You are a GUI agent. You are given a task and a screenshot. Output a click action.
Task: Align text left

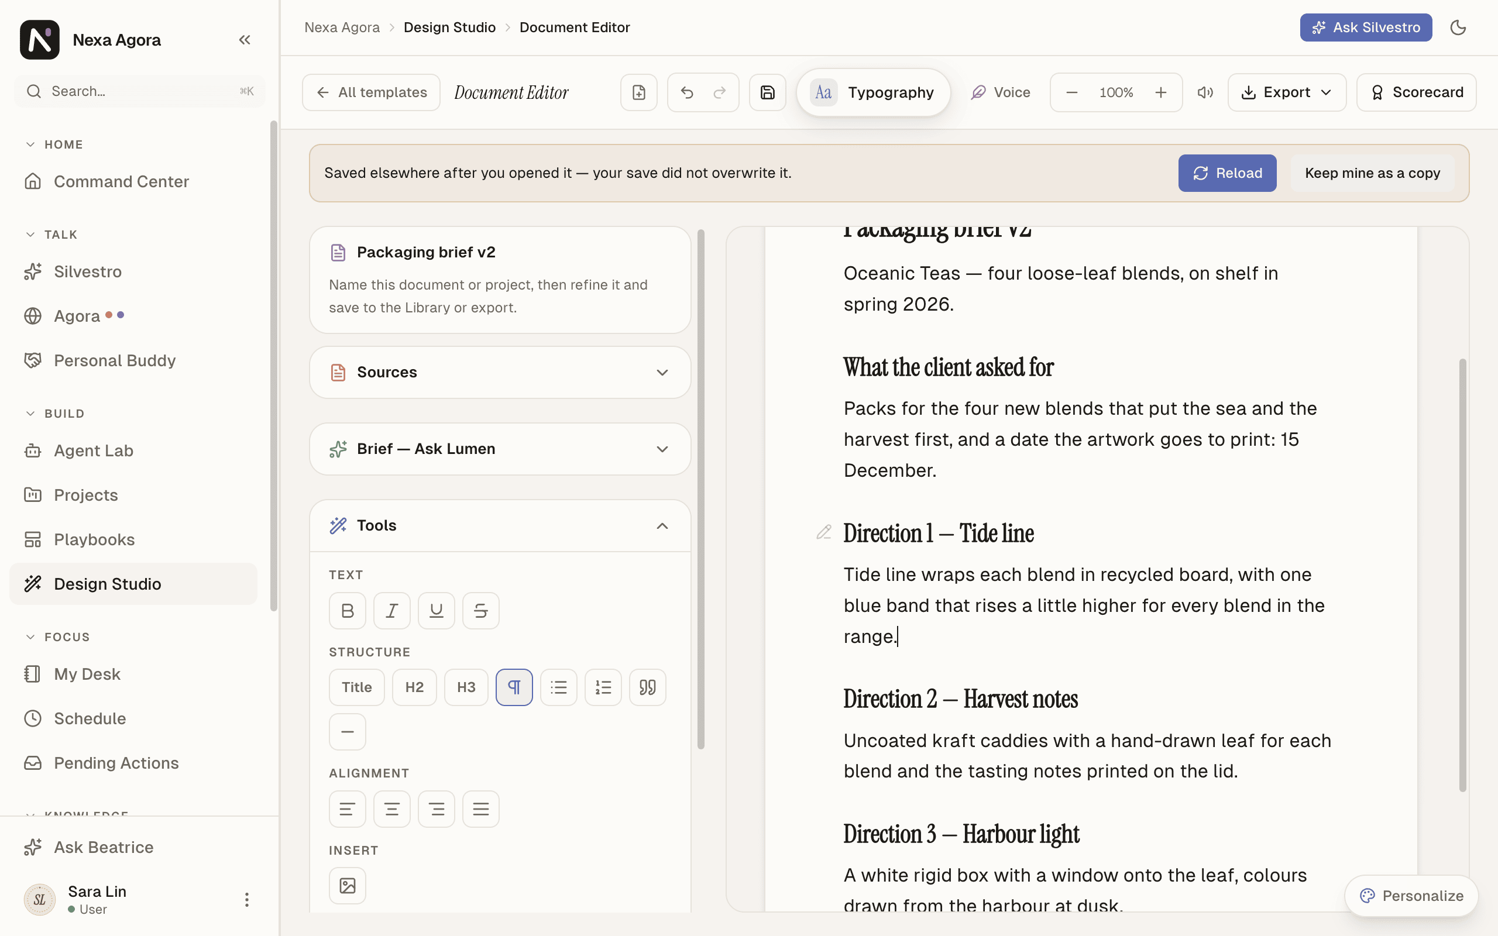click(347, 808)
